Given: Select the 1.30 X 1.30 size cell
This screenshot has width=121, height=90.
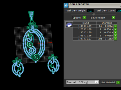Looking at the screenshot, I should pyautogui.click(x=85, y=32).
